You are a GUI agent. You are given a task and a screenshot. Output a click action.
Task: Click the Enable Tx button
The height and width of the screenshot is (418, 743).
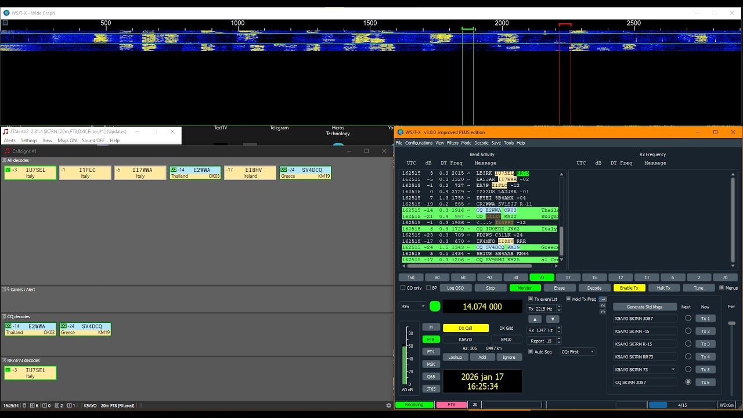click(629, 288)
